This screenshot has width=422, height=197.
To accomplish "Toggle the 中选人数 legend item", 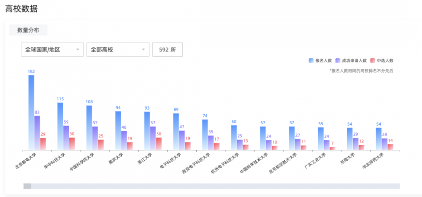I will 382,61.
